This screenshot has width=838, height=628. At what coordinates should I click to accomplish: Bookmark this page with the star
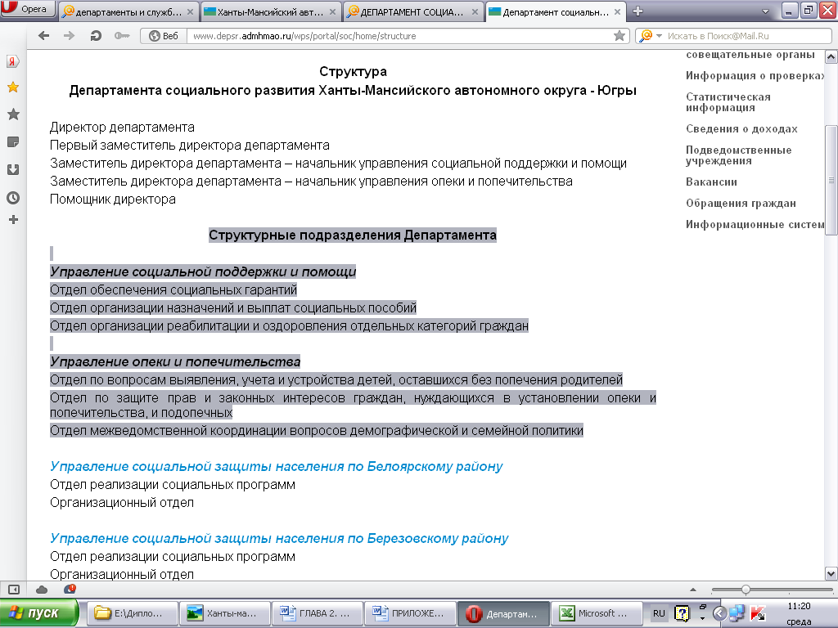pyautogui.click(x=619, y=36)
